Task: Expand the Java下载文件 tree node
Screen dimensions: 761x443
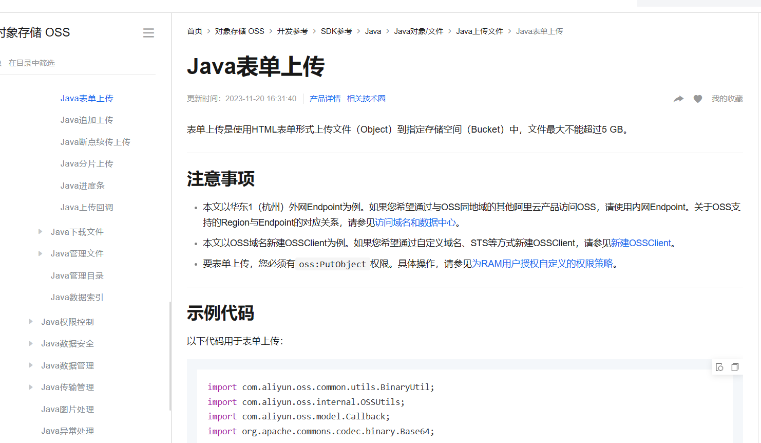Action: pos(41,232)
